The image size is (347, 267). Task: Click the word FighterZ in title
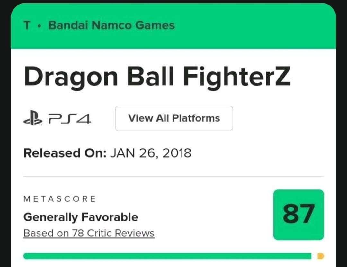coord(237,77)
